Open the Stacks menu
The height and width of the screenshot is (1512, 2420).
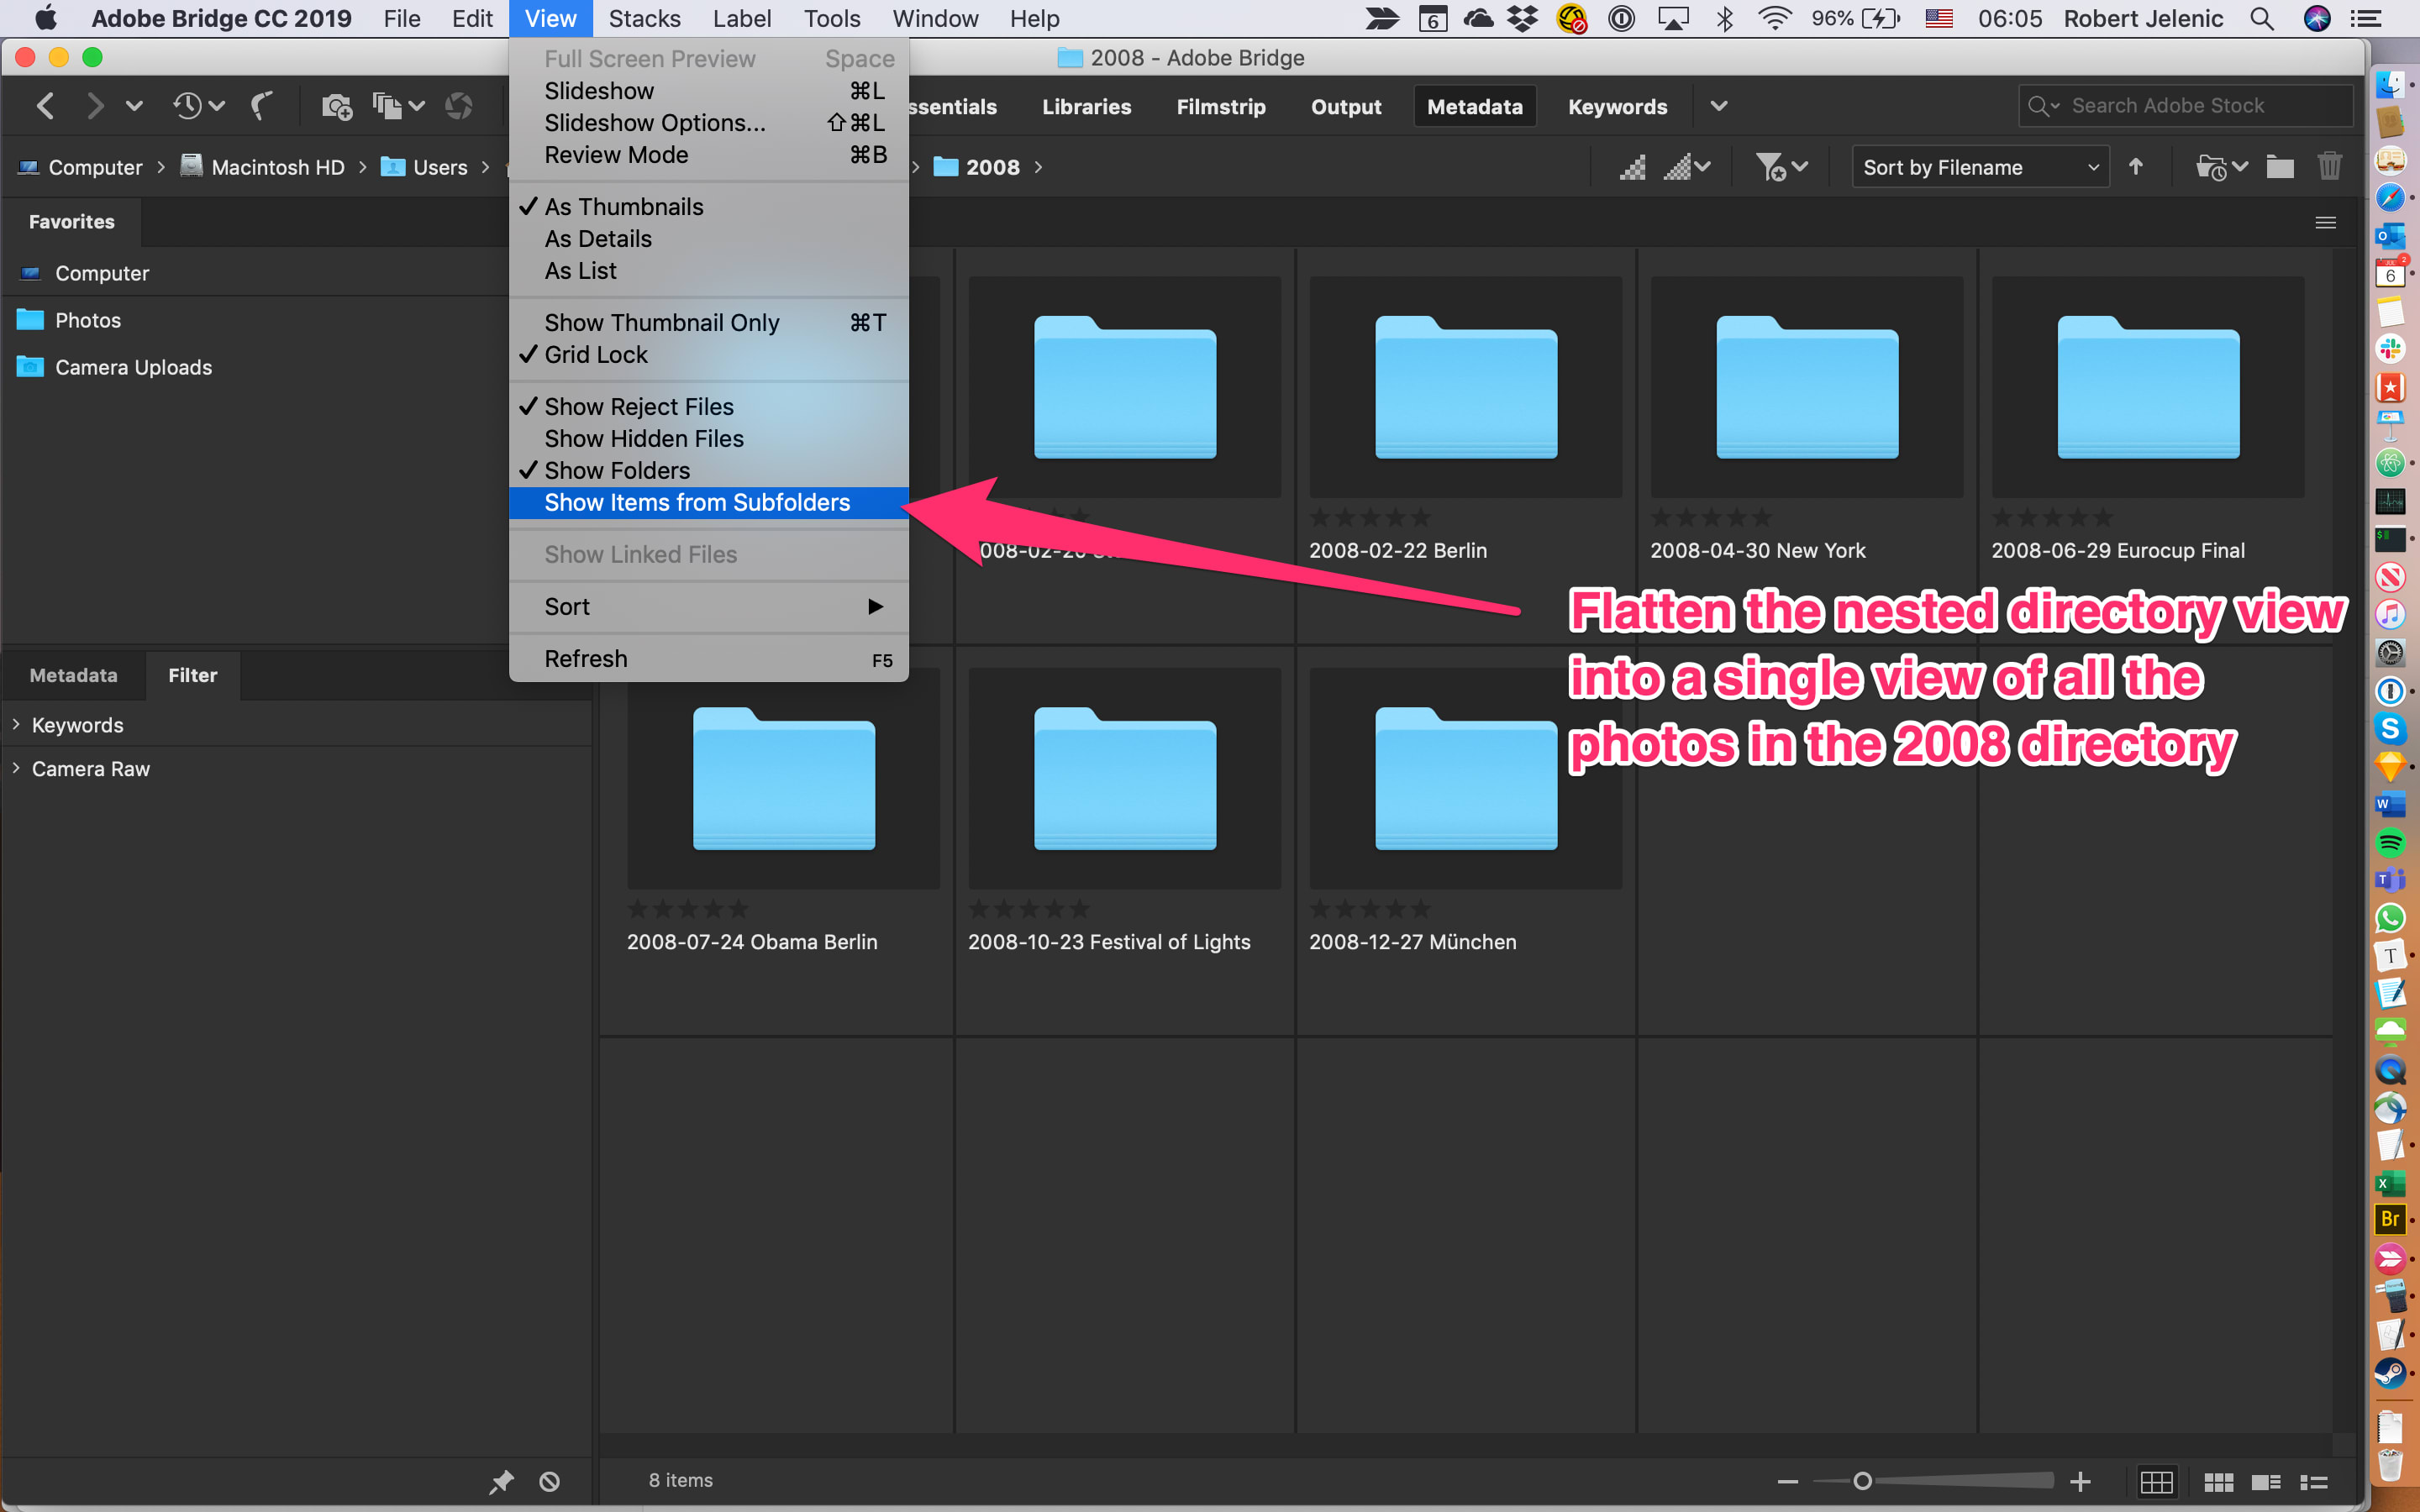click(644, 18)
